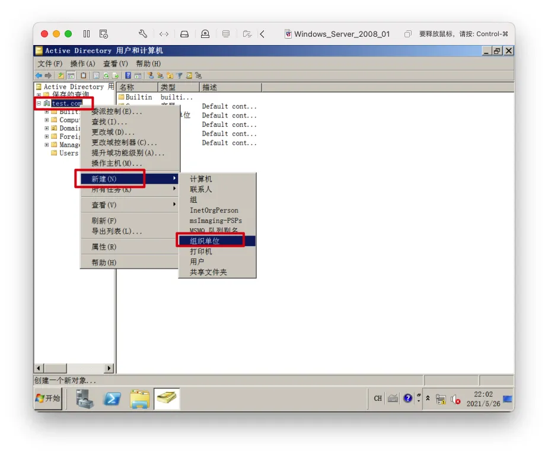Select 打印机 in the New submenu
Image resolution: width=548 pixels, height=456 pixels.
pyautogui.click(x=218, y=251)
